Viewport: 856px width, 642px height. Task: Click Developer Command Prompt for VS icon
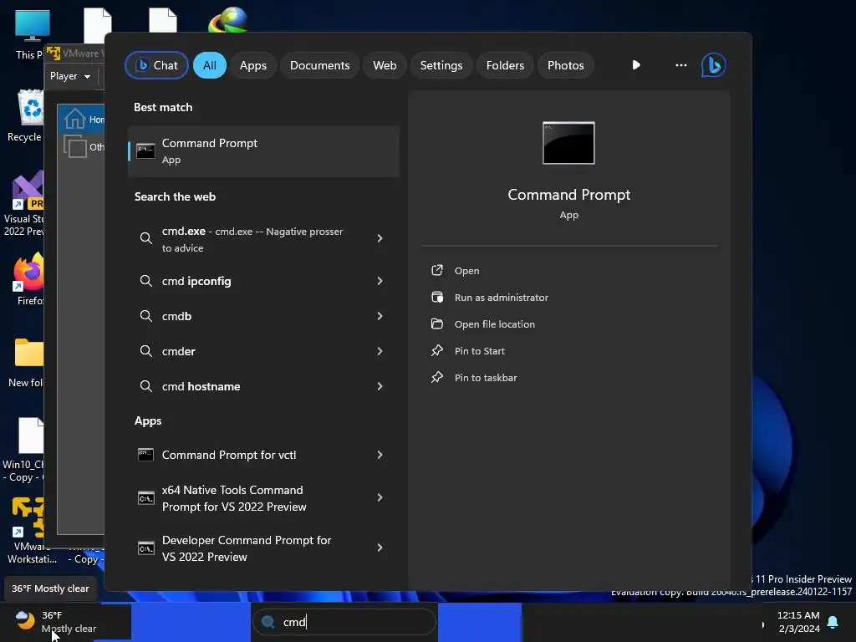point(145,548)
